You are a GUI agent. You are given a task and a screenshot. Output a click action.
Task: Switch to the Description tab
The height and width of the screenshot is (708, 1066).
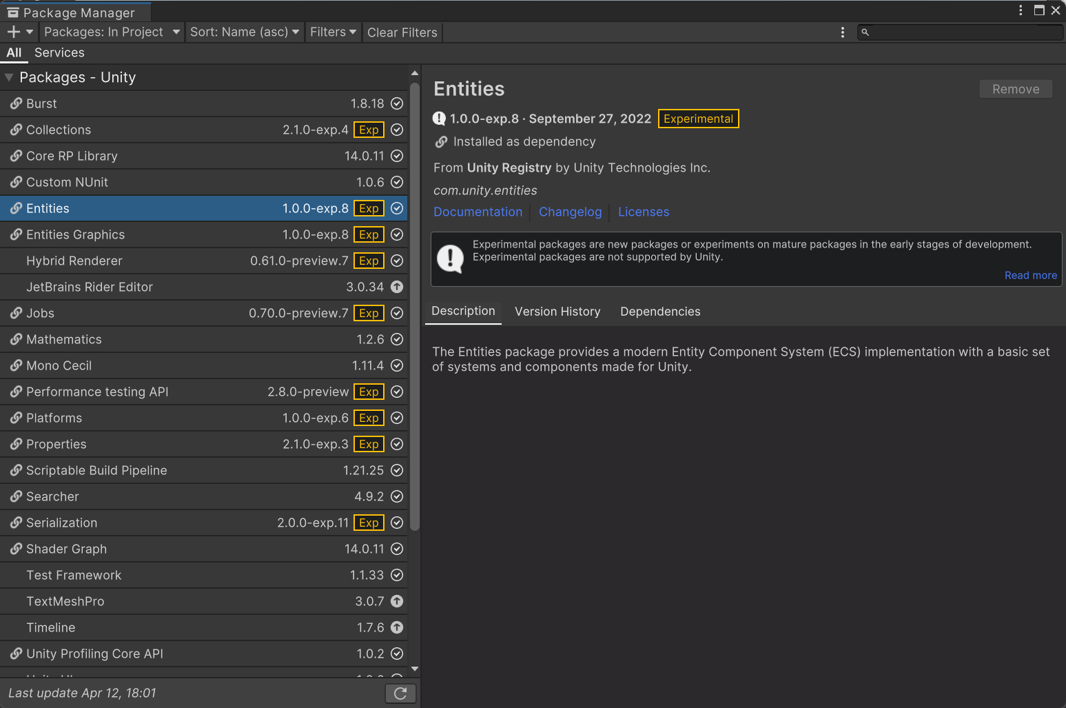463,311
